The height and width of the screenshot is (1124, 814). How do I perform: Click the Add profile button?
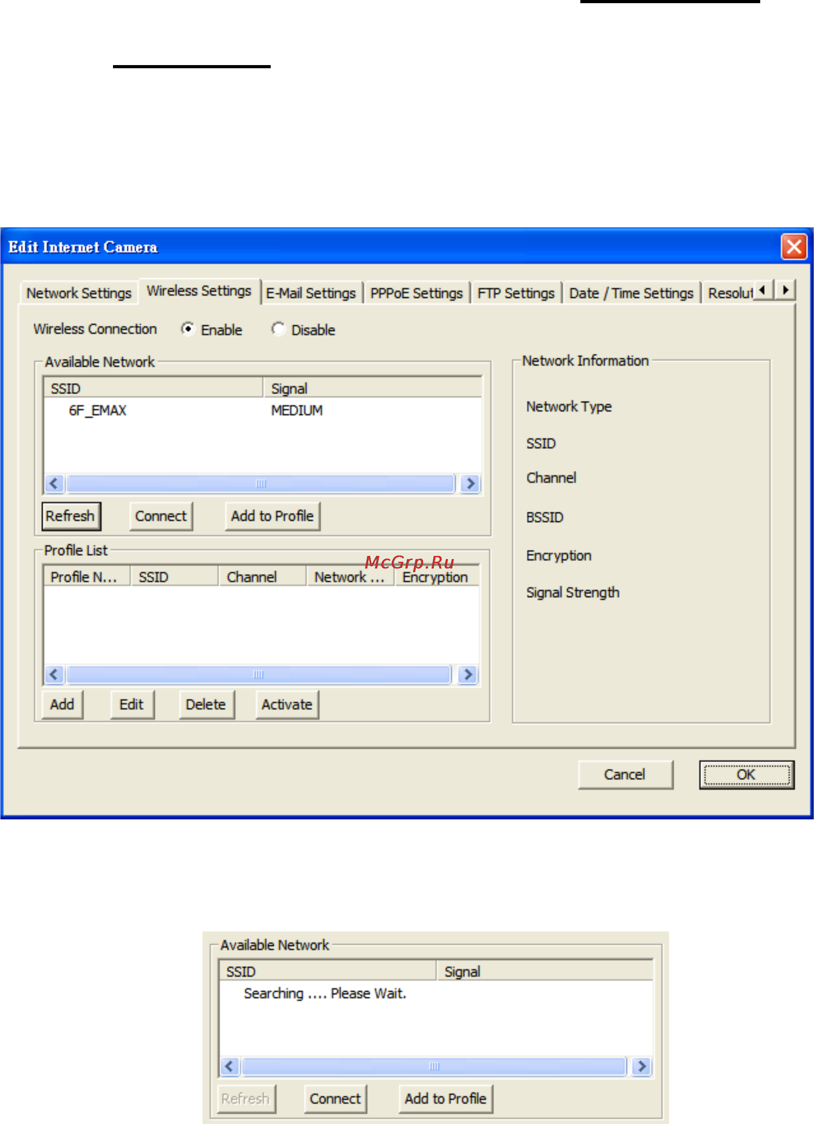point(62,704)
